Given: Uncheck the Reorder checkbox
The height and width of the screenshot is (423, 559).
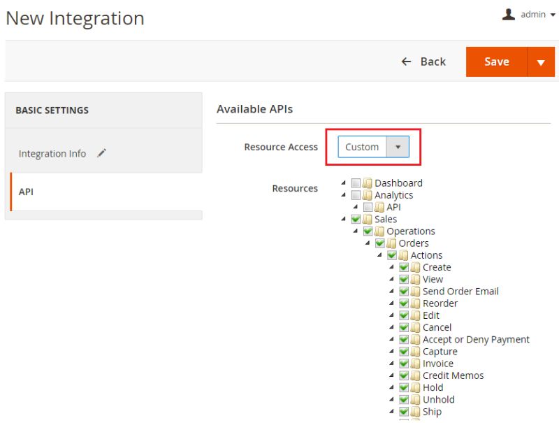Looking at the screenshot, I should (404, 303).
